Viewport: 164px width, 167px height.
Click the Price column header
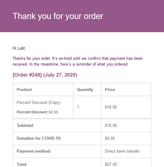pos(110,89)
